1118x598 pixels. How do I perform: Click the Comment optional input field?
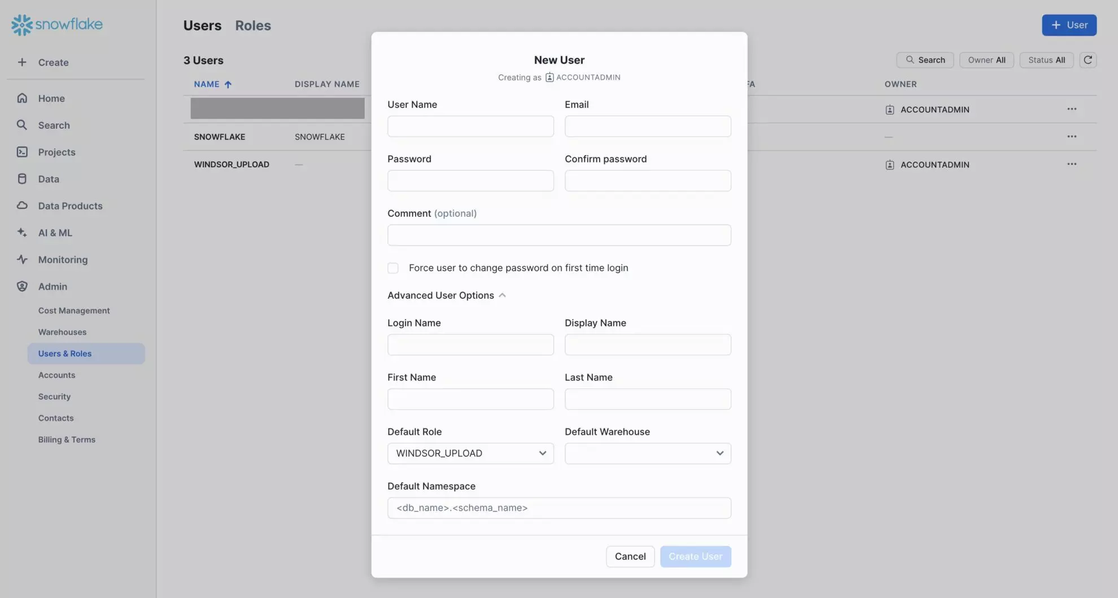tap(559, 235)
